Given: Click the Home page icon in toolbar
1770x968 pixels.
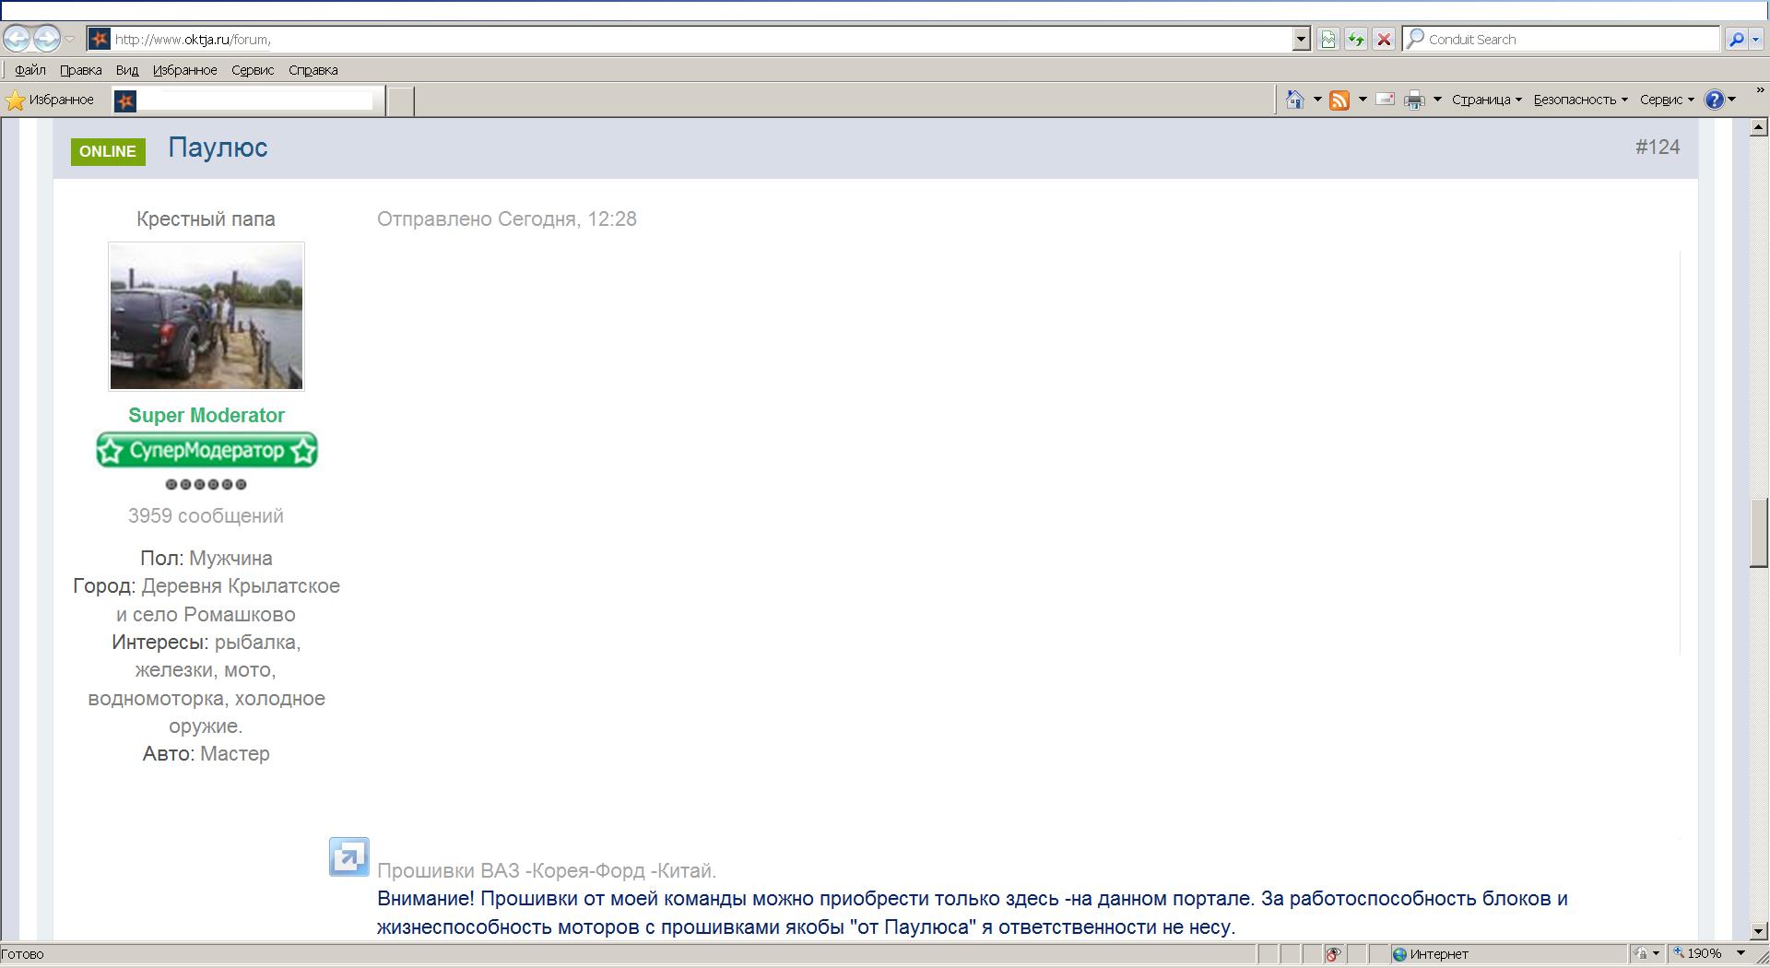Looking at the screenshot, I should (1294, 100).
